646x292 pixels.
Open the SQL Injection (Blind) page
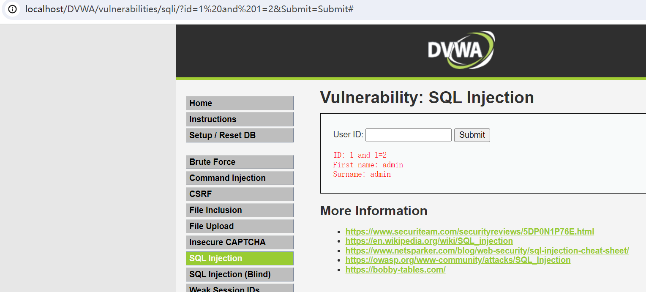pos(240,274)
